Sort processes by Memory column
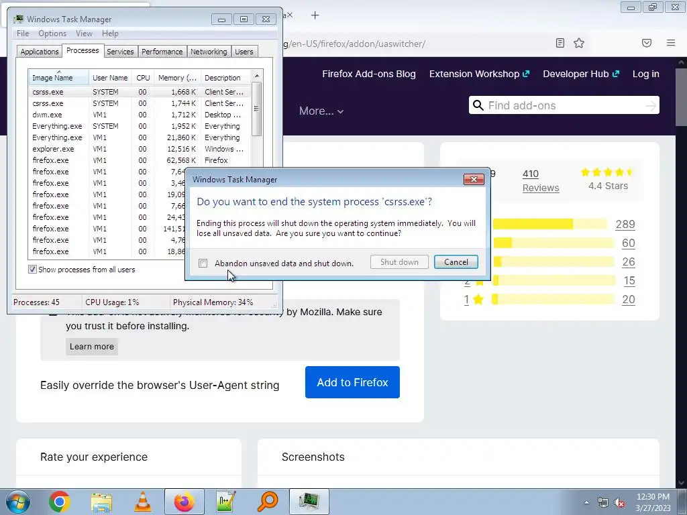Screen dimensions: 687x515 [177, 77]
